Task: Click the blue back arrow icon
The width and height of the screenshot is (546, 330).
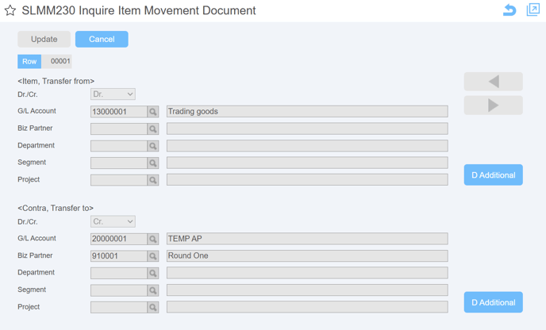Action: [x=509, y=10]
